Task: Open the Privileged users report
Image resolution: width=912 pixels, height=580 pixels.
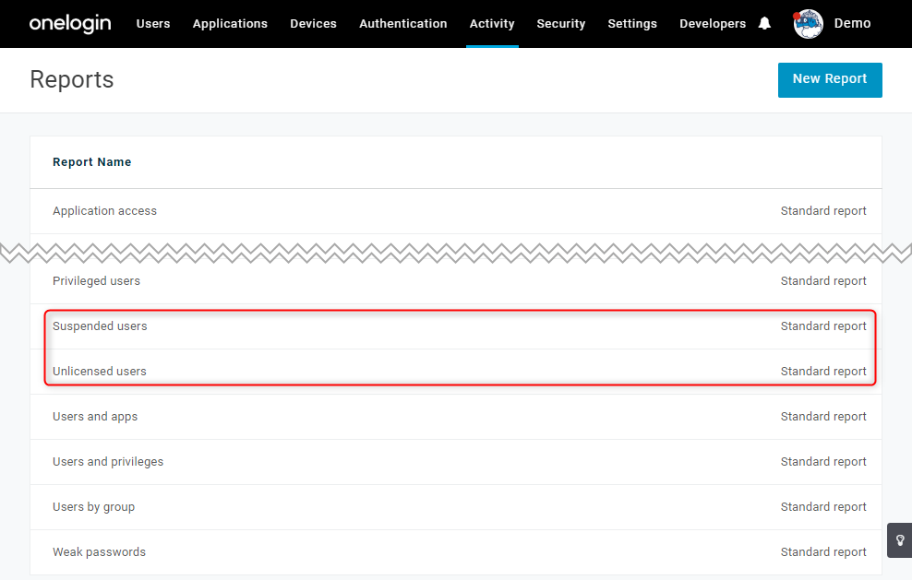Action: tap(456, 281)
